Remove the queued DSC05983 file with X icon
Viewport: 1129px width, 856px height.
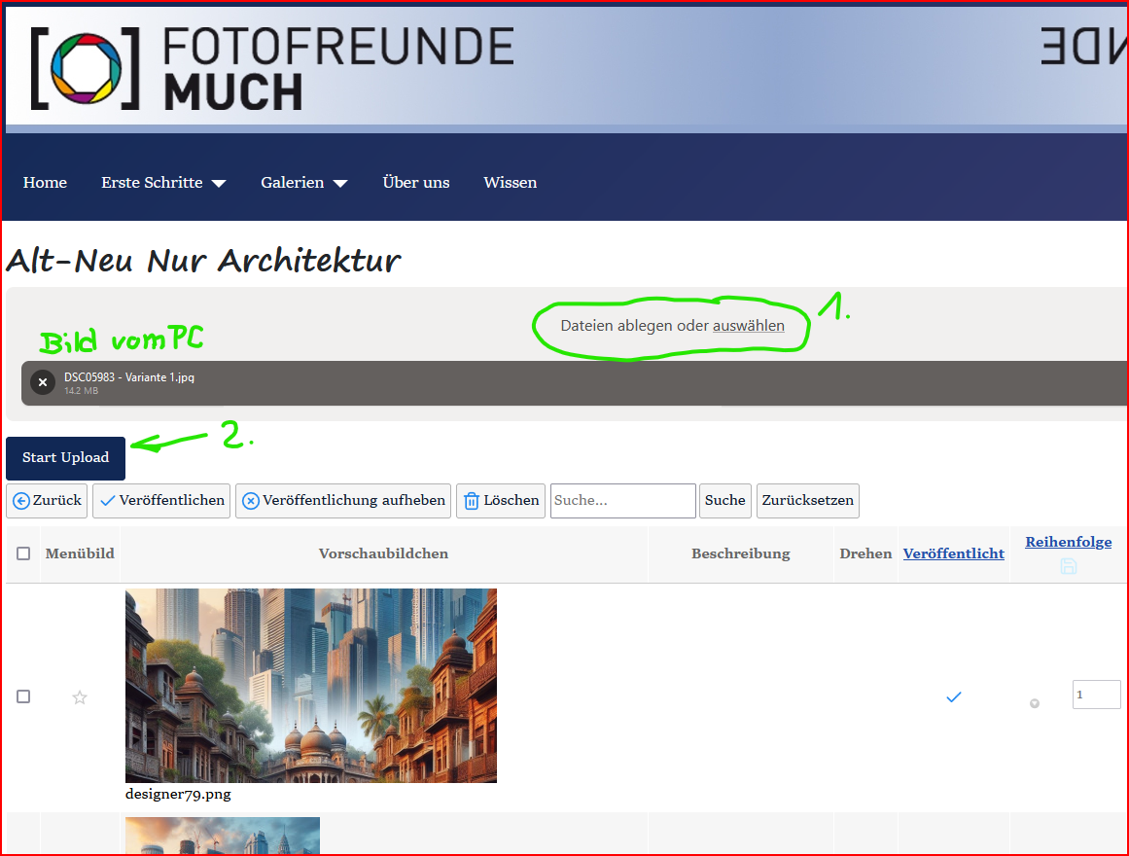42,382
